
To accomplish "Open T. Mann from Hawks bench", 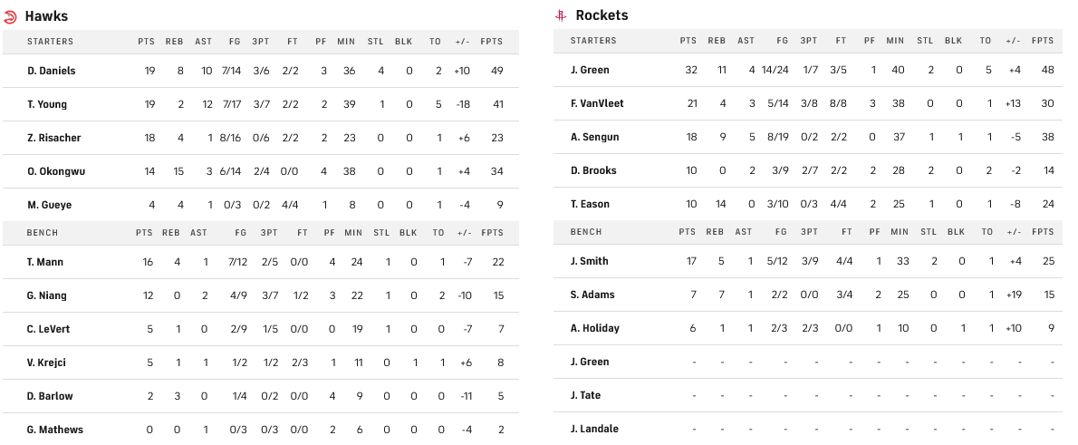I will (45, 262).
